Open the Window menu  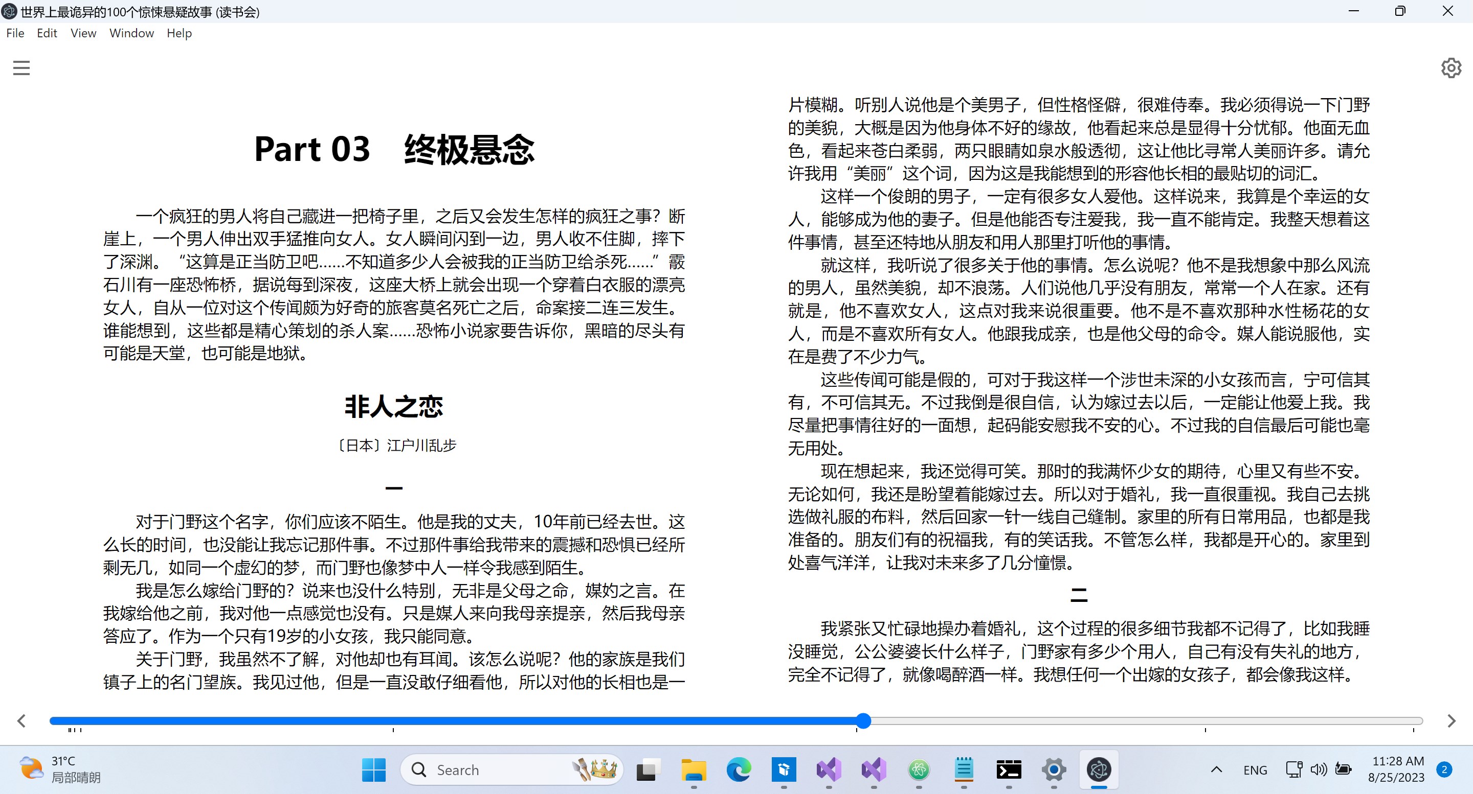[131, 33]
